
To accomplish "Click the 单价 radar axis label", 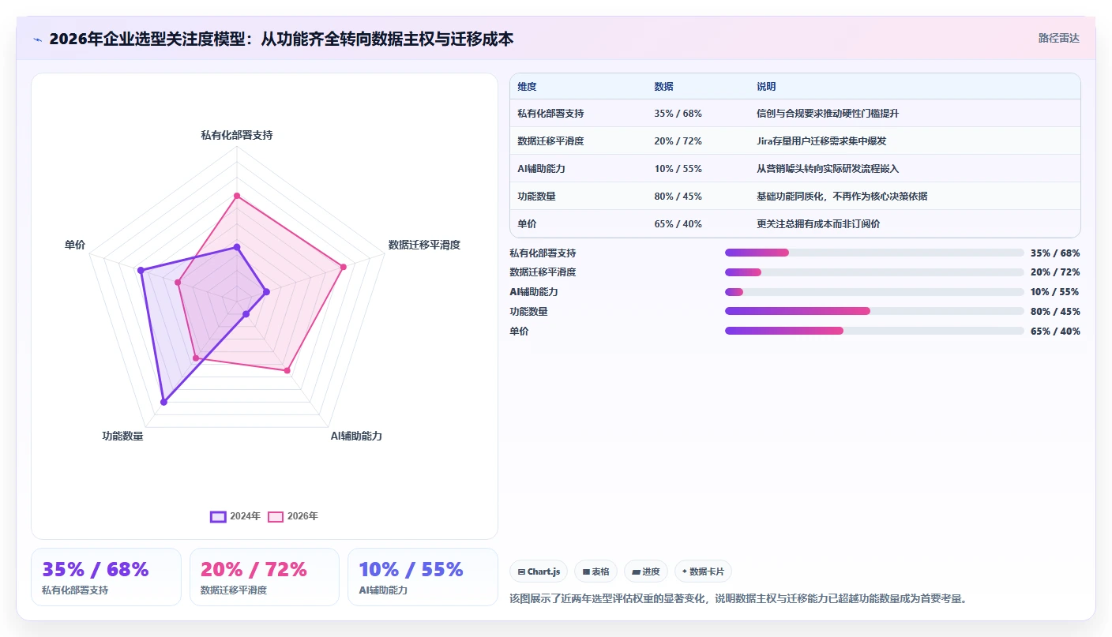I will pos(75,245).
